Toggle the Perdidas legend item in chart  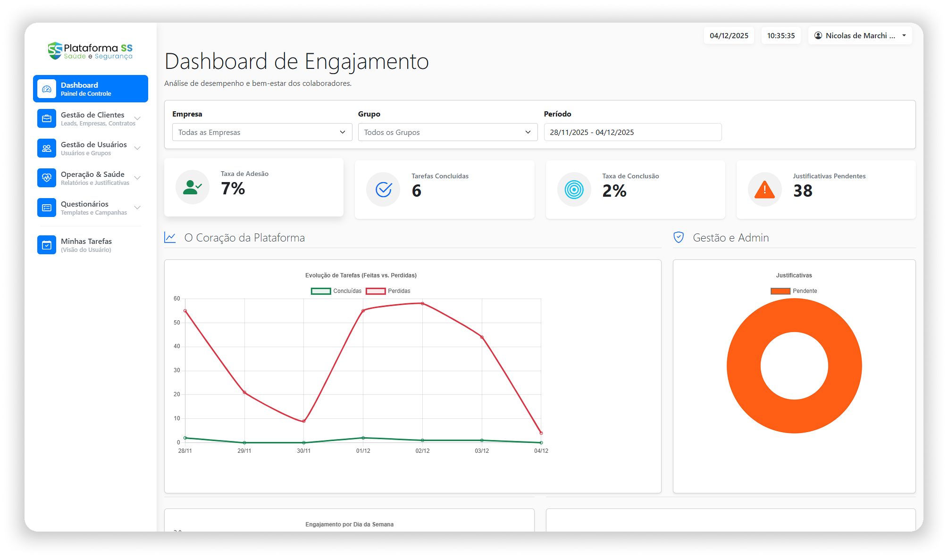coord(388,291)
